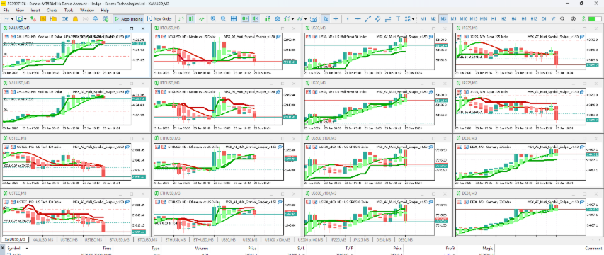Zoom in the chart with magnifier plus
This screenshot has height=255, width=604.
(x=213, y=18)
